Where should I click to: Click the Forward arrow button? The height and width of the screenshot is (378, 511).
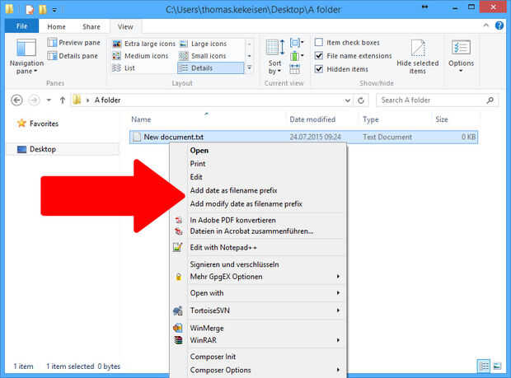coord(34,100)
